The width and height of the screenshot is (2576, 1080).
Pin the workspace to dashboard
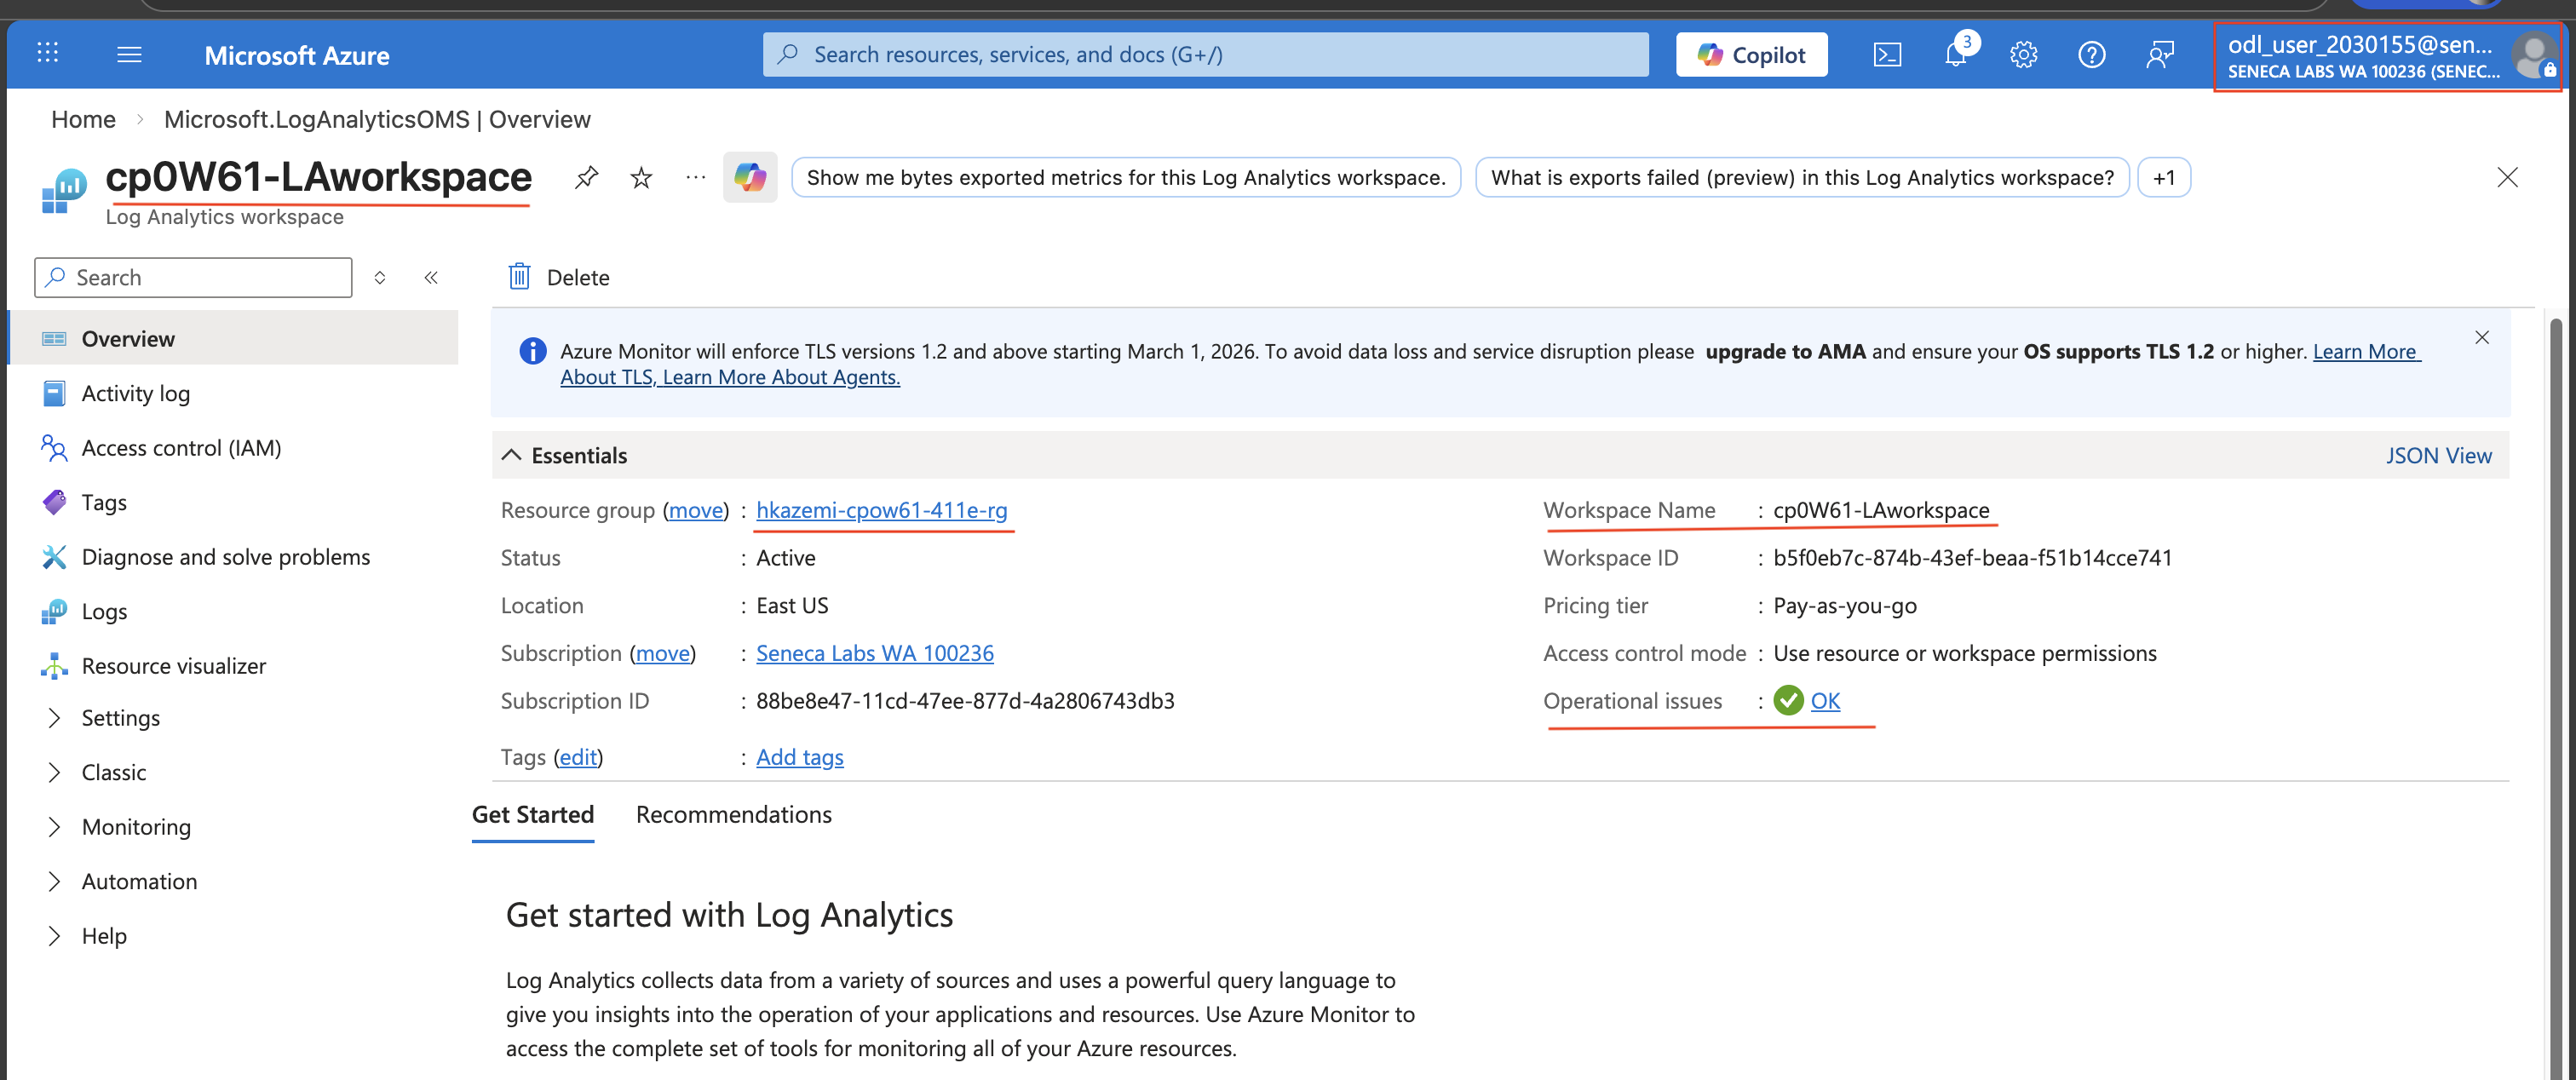tap(586, 178)
